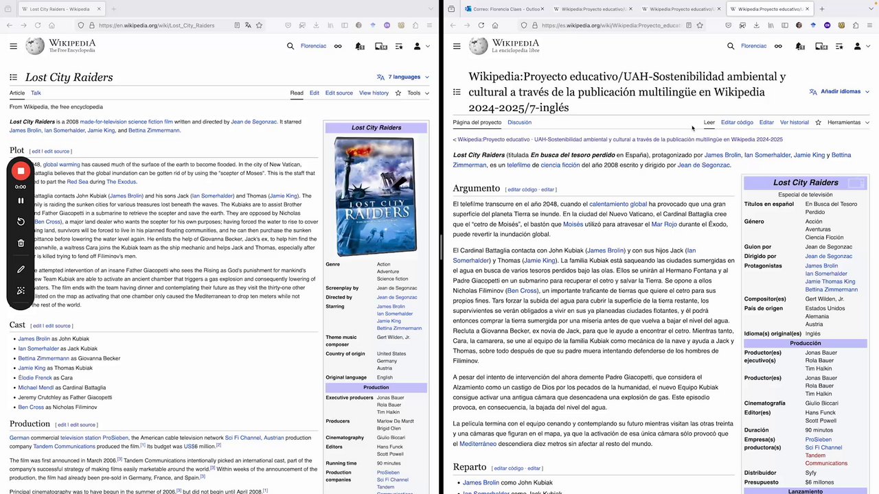This screenshot has height=494, width=879.
Task: Open the main menu in the Spanish Wikipedia window
Action: [x=457, y=46]
